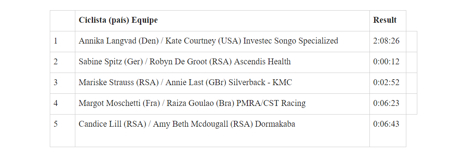Select the Margot Moschetti / Raiza Goulao row
462x153 pixels.
[x=233, y=104]
